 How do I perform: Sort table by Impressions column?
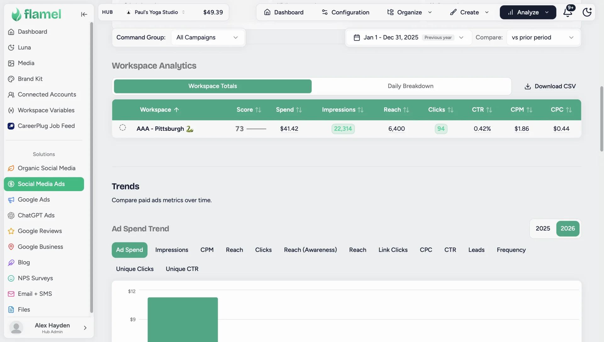pos(343,110)
